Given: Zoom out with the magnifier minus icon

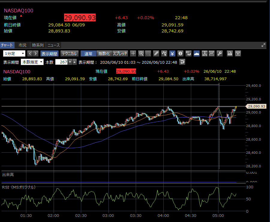Looking at the screenshot, I should (x=148, y=53).
